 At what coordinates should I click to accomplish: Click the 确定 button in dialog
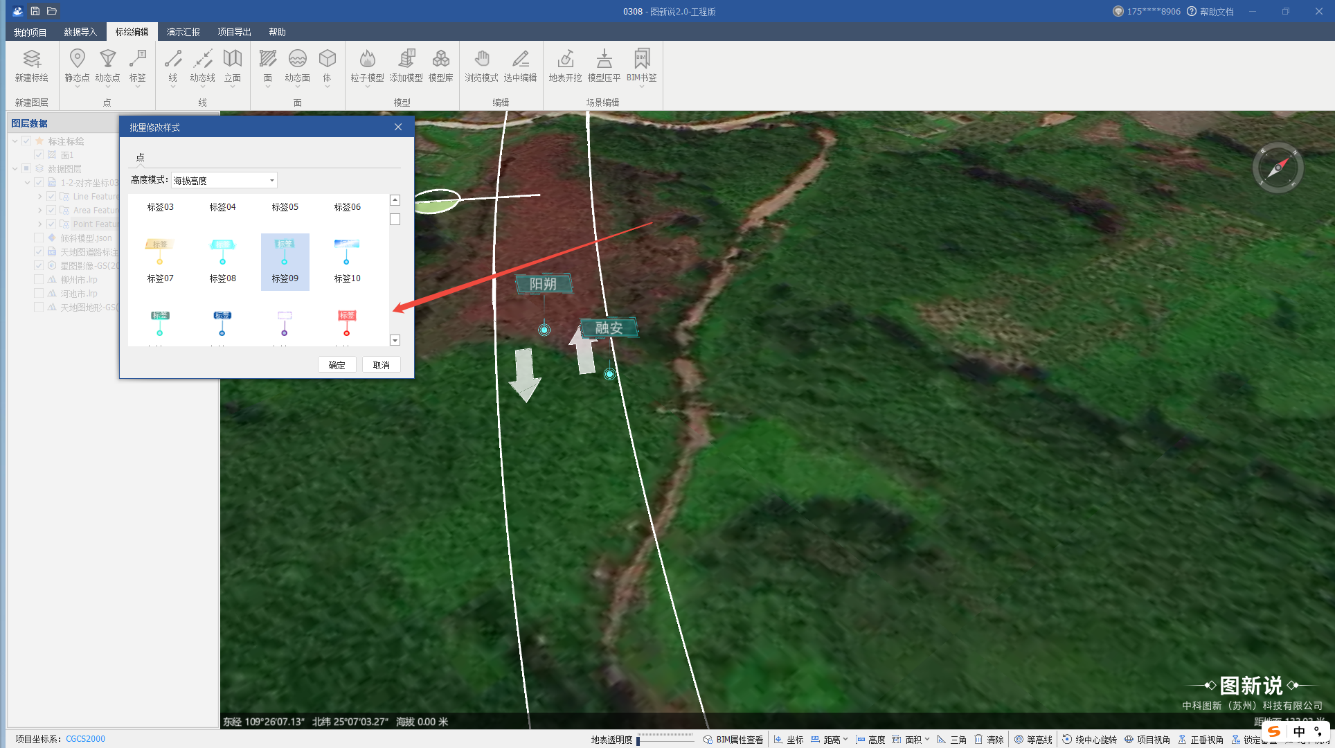337,365
